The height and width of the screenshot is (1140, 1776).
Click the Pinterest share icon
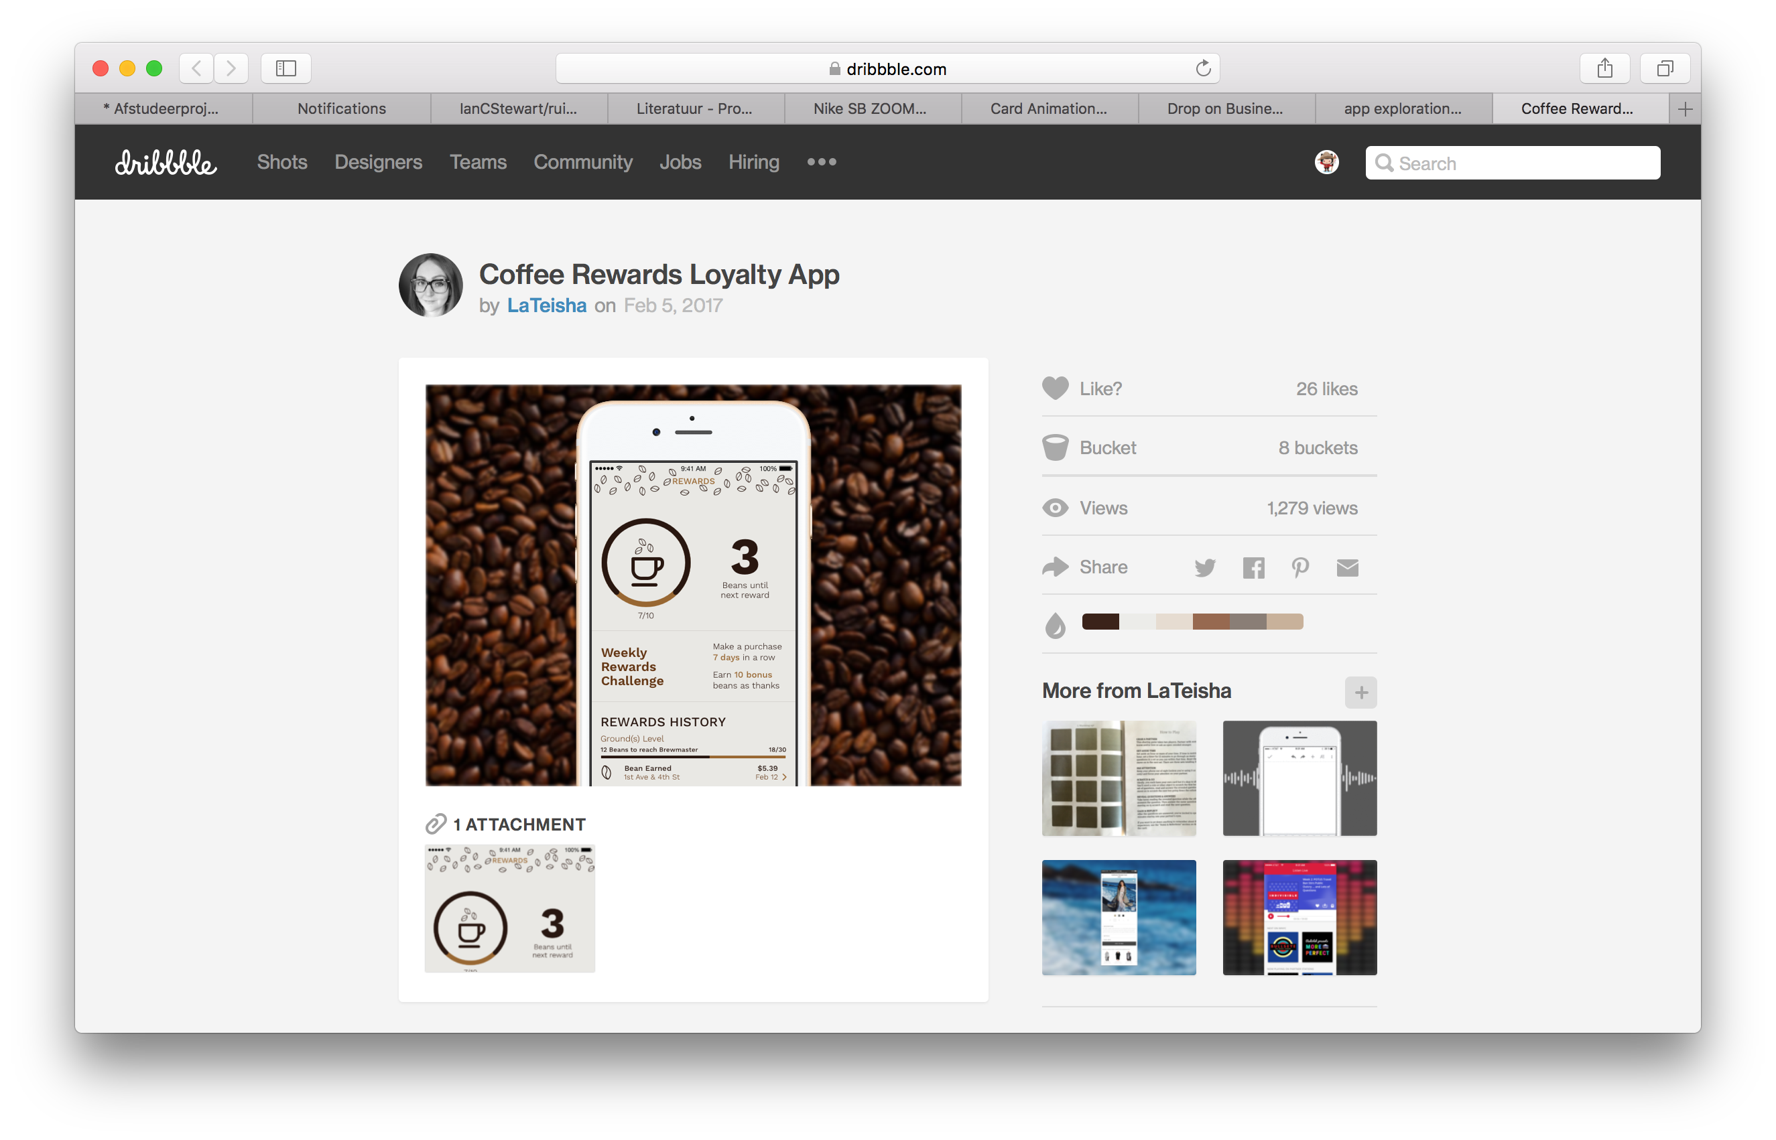(x=1299, y=567)
